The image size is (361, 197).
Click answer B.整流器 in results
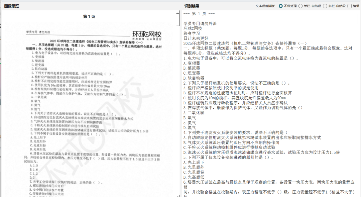point(192,68)
